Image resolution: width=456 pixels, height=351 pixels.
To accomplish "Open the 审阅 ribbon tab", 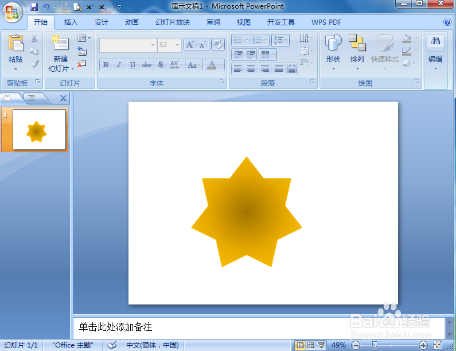I will tap(213, 22).
